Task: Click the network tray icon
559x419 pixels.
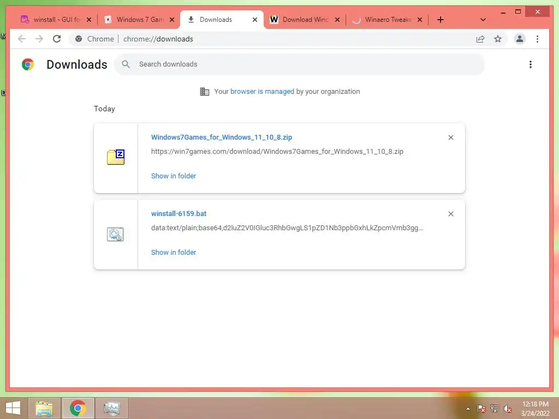Action: 494,409
